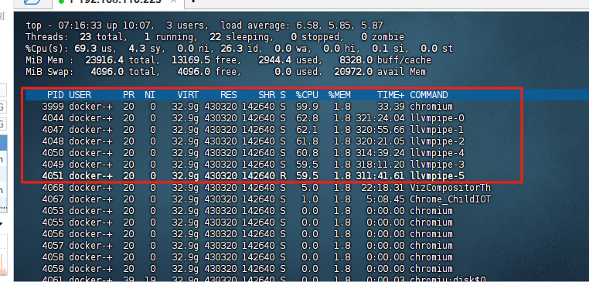Select PID 4044 in the process list
589x282 pixels.
tap(53, 118)
